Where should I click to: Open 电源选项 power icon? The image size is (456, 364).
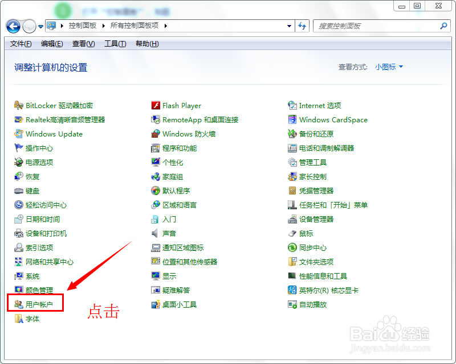pyautogui.click(x=19, y=162)
